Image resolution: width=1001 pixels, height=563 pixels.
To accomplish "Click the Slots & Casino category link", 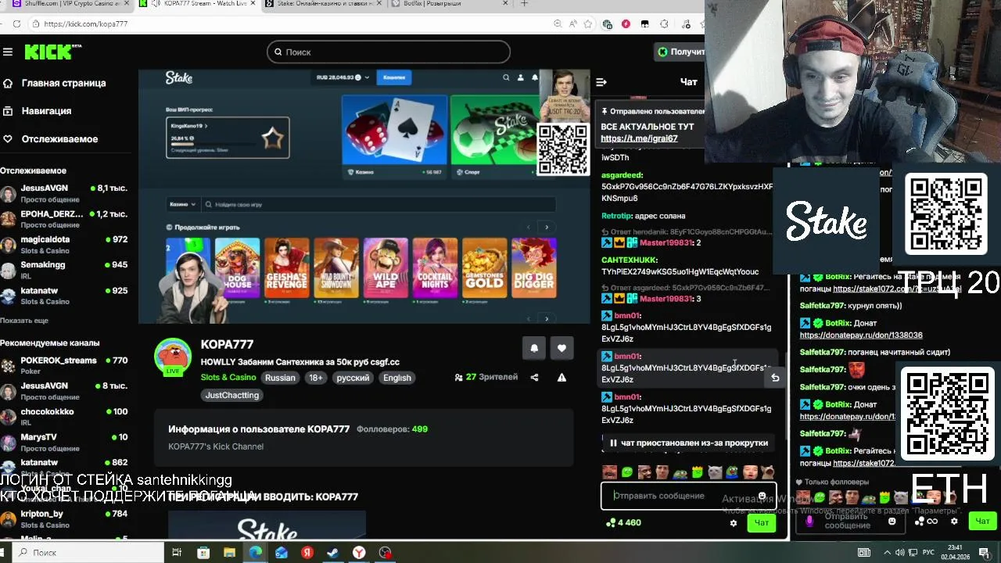I will pos(228,378).
